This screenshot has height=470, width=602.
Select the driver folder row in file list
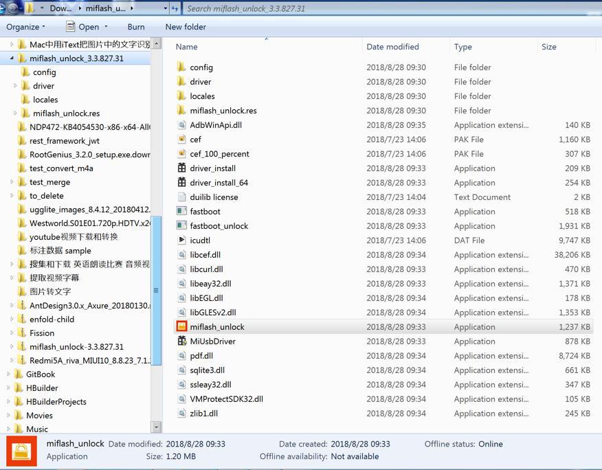point(383,82)
